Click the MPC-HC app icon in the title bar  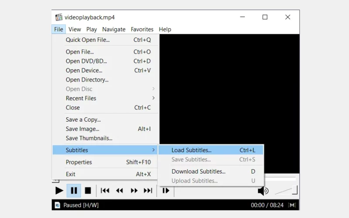[59, 17]
